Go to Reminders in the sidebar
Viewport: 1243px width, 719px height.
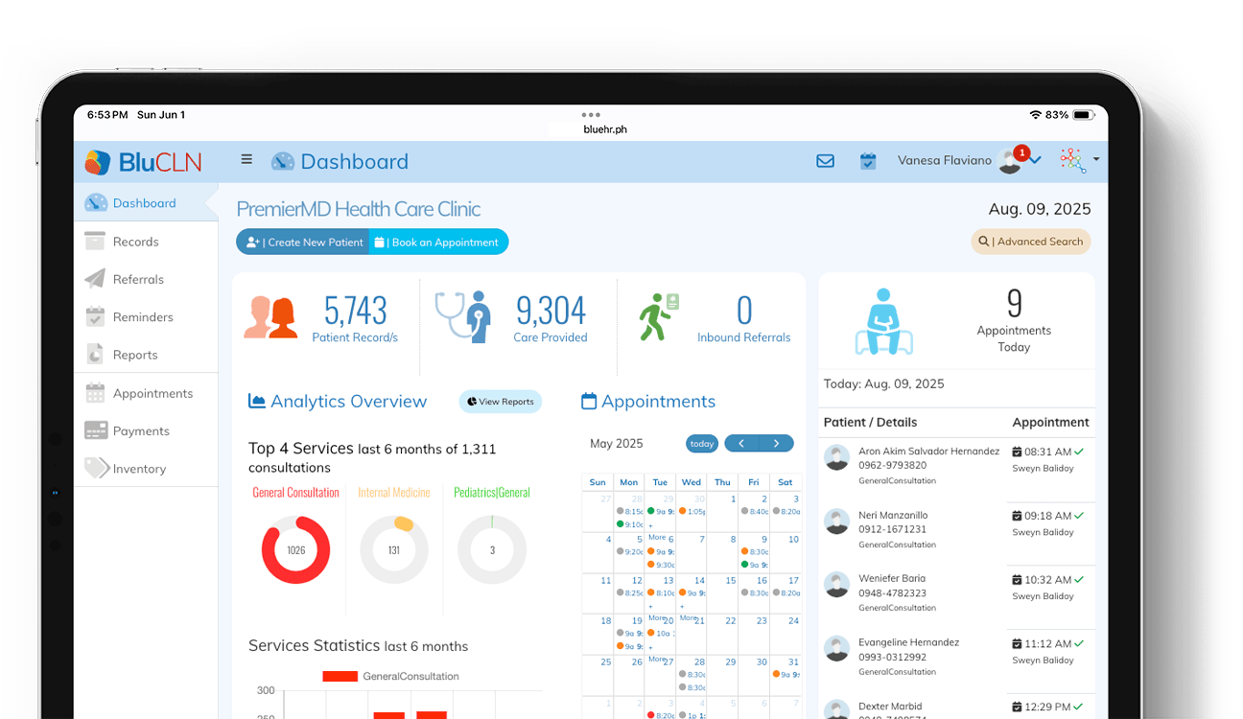click(x=143, y=317)
